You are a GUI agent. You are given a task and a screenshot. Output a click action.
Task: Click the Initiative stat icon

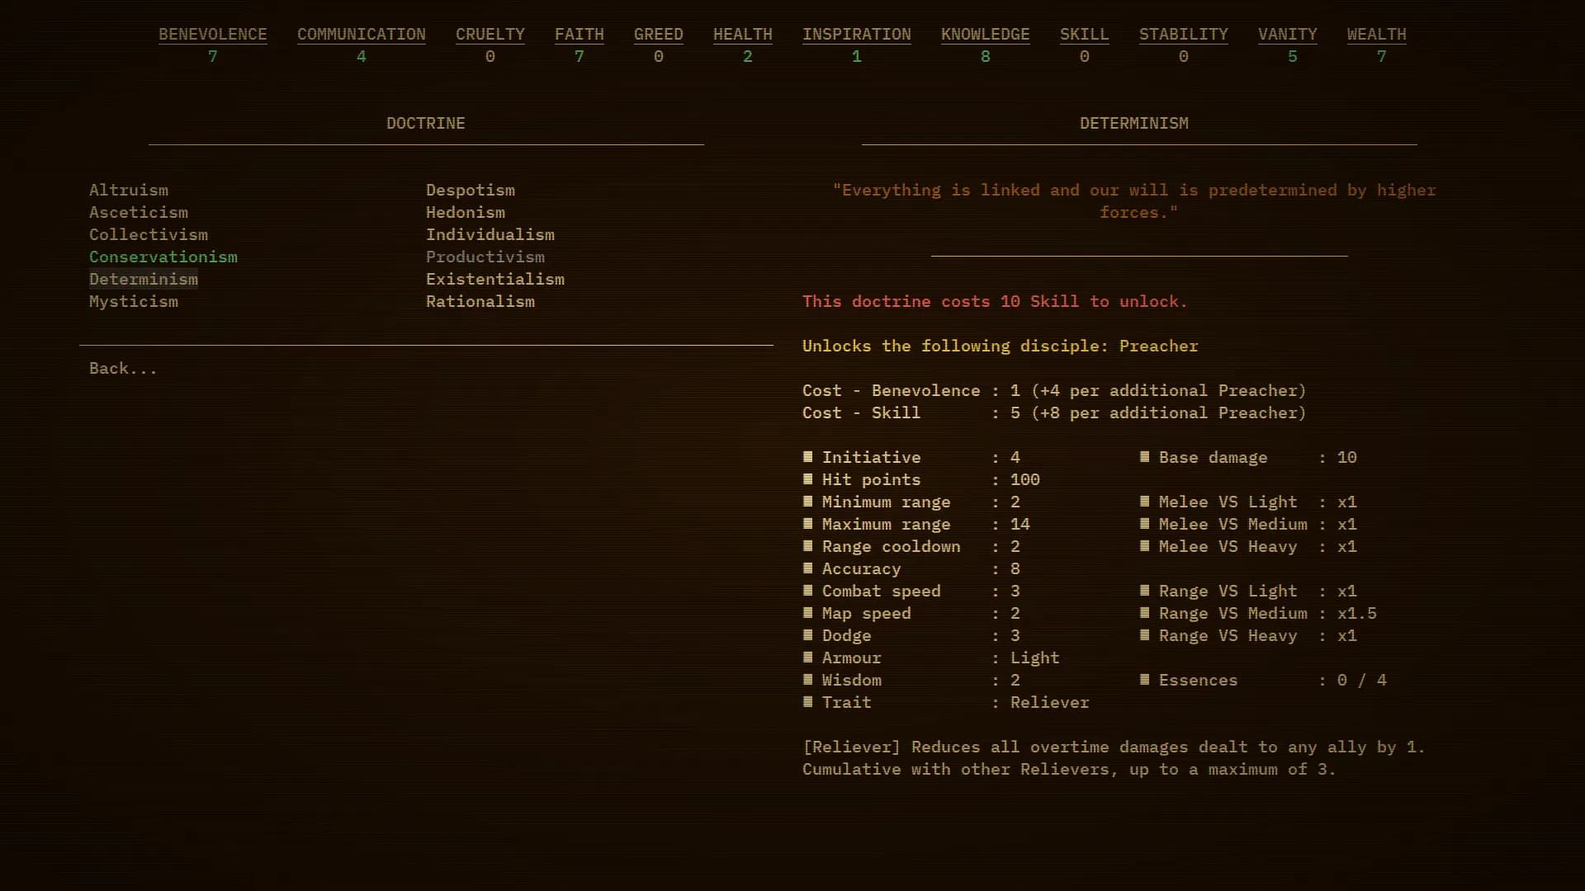coord(807,457)
